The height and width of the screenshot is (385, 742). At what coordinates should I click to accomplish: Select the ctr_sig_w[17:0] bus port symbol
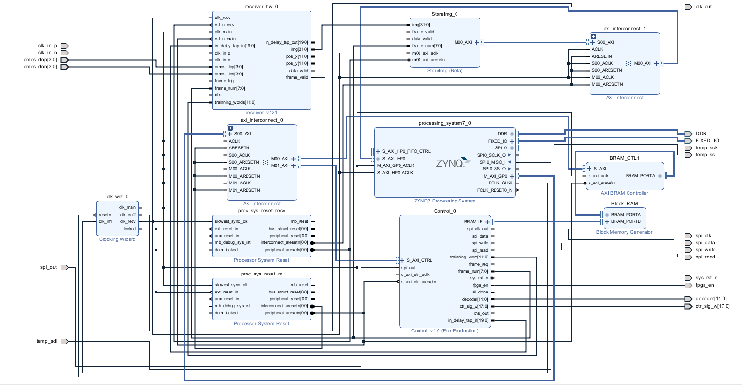tap(688, 306)
